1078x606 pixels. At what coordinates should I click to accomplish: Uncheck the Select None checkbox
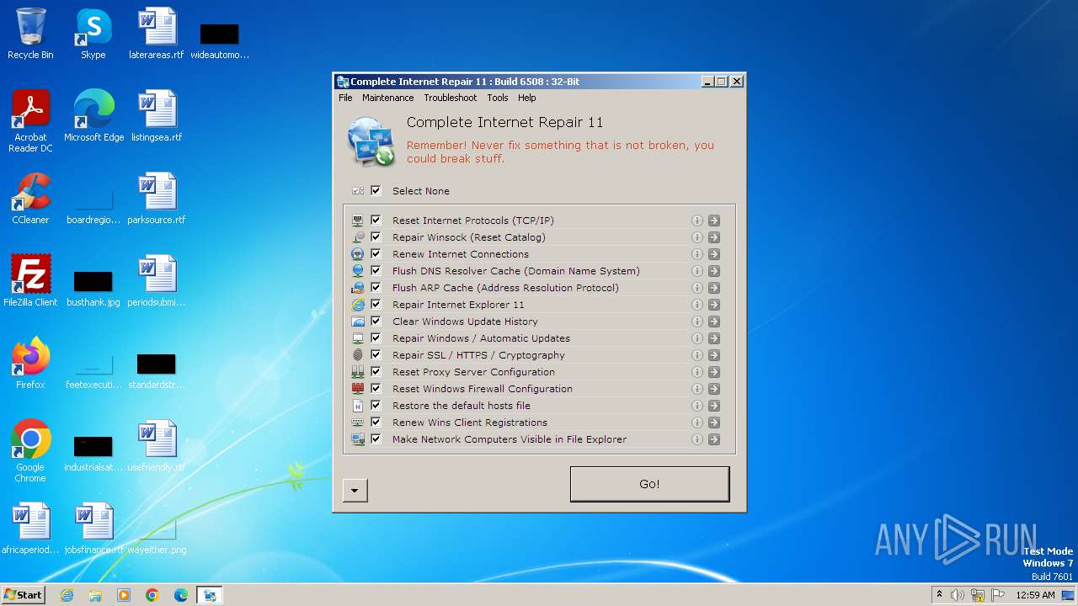click(x=376, y=191)
